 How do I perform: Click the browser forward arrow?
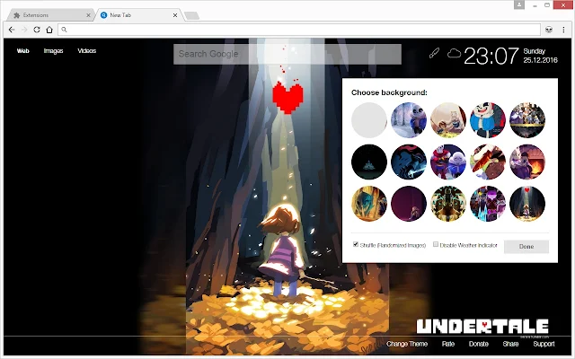pos(24,30)
